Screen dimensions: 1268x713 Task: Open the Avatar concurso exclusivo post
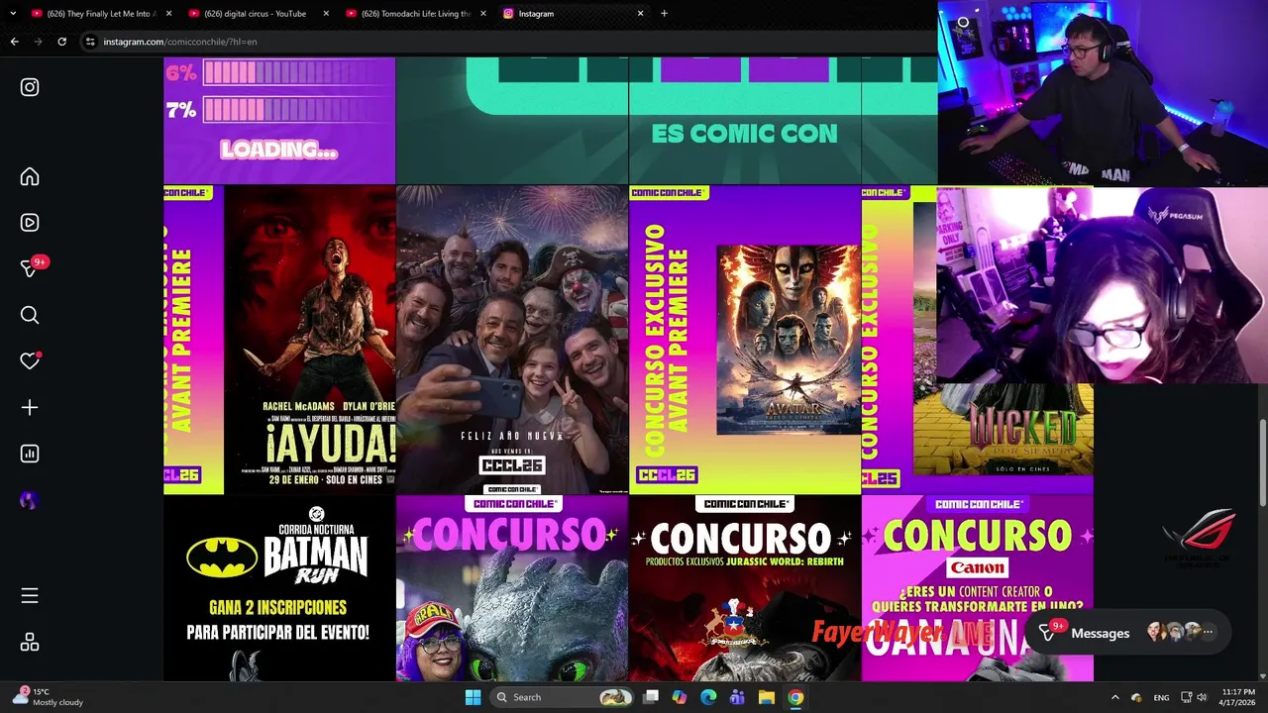point(745,340)
